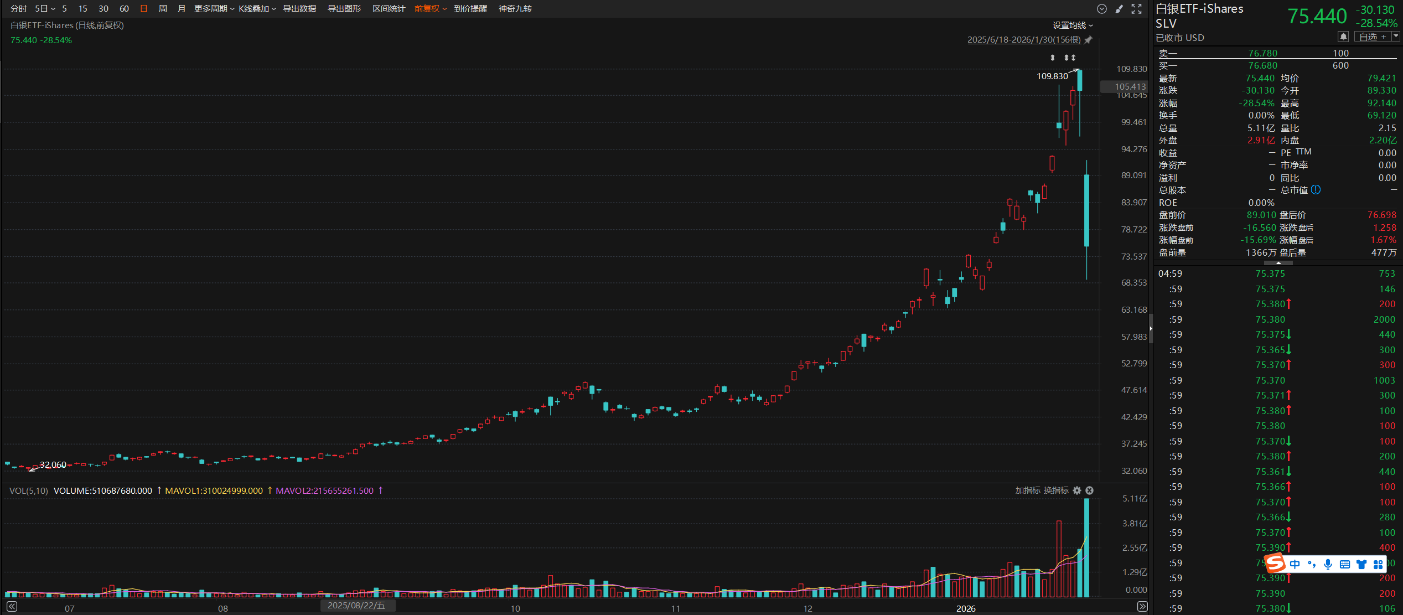Toggle side panel collapse arrow handle
Screen dimensions: 1403x615
coord(1151,328)
